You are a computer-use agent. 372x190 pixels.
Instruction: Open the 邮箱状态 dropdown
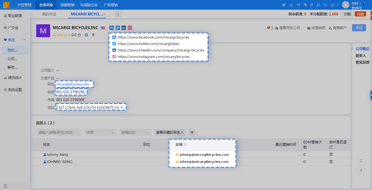135,132
